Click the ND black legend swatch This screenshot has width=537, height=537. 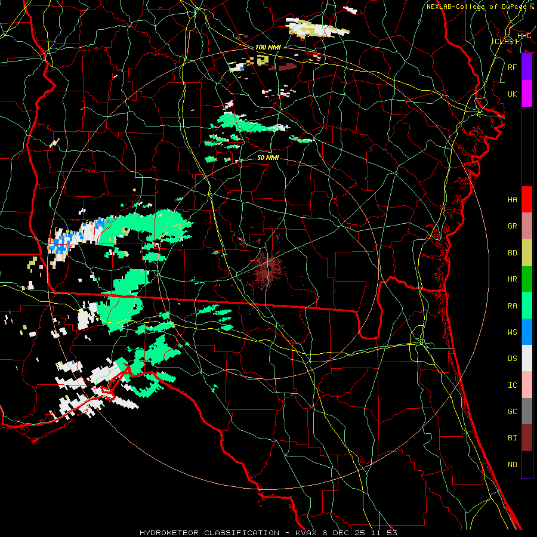click(527, 464)
